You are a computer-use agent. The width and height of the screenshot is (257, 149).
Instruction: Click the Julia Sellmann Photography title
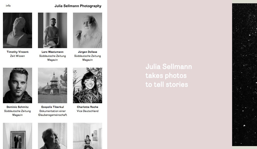click(78, 6)
